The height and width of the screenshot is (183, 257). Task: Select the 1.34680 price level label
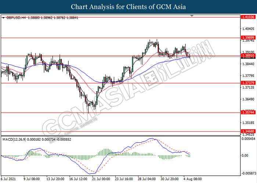click(x=248, y=131)
